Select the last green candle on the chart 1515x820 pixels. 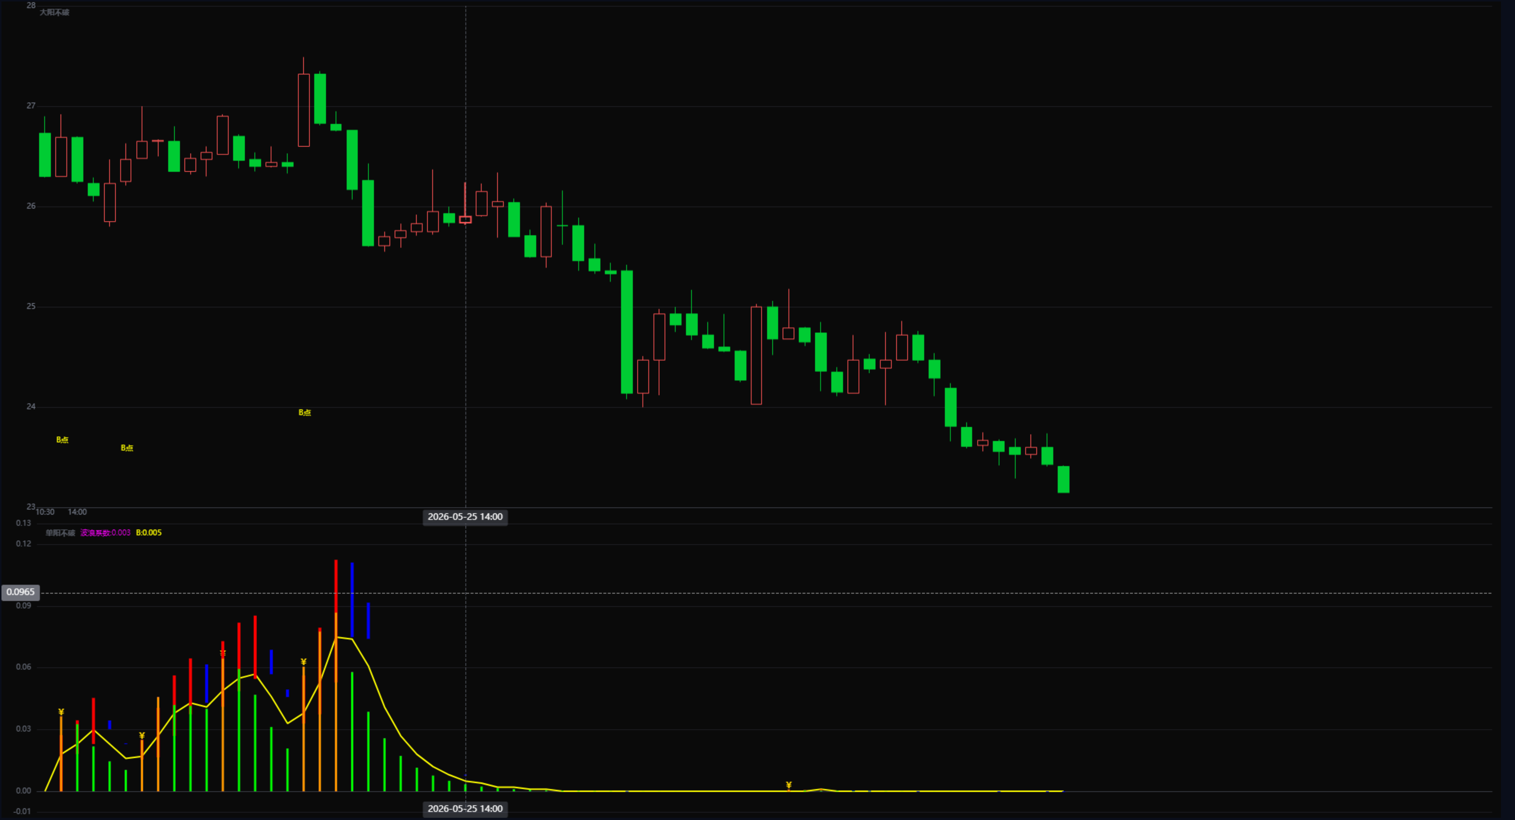[1063, 479]
